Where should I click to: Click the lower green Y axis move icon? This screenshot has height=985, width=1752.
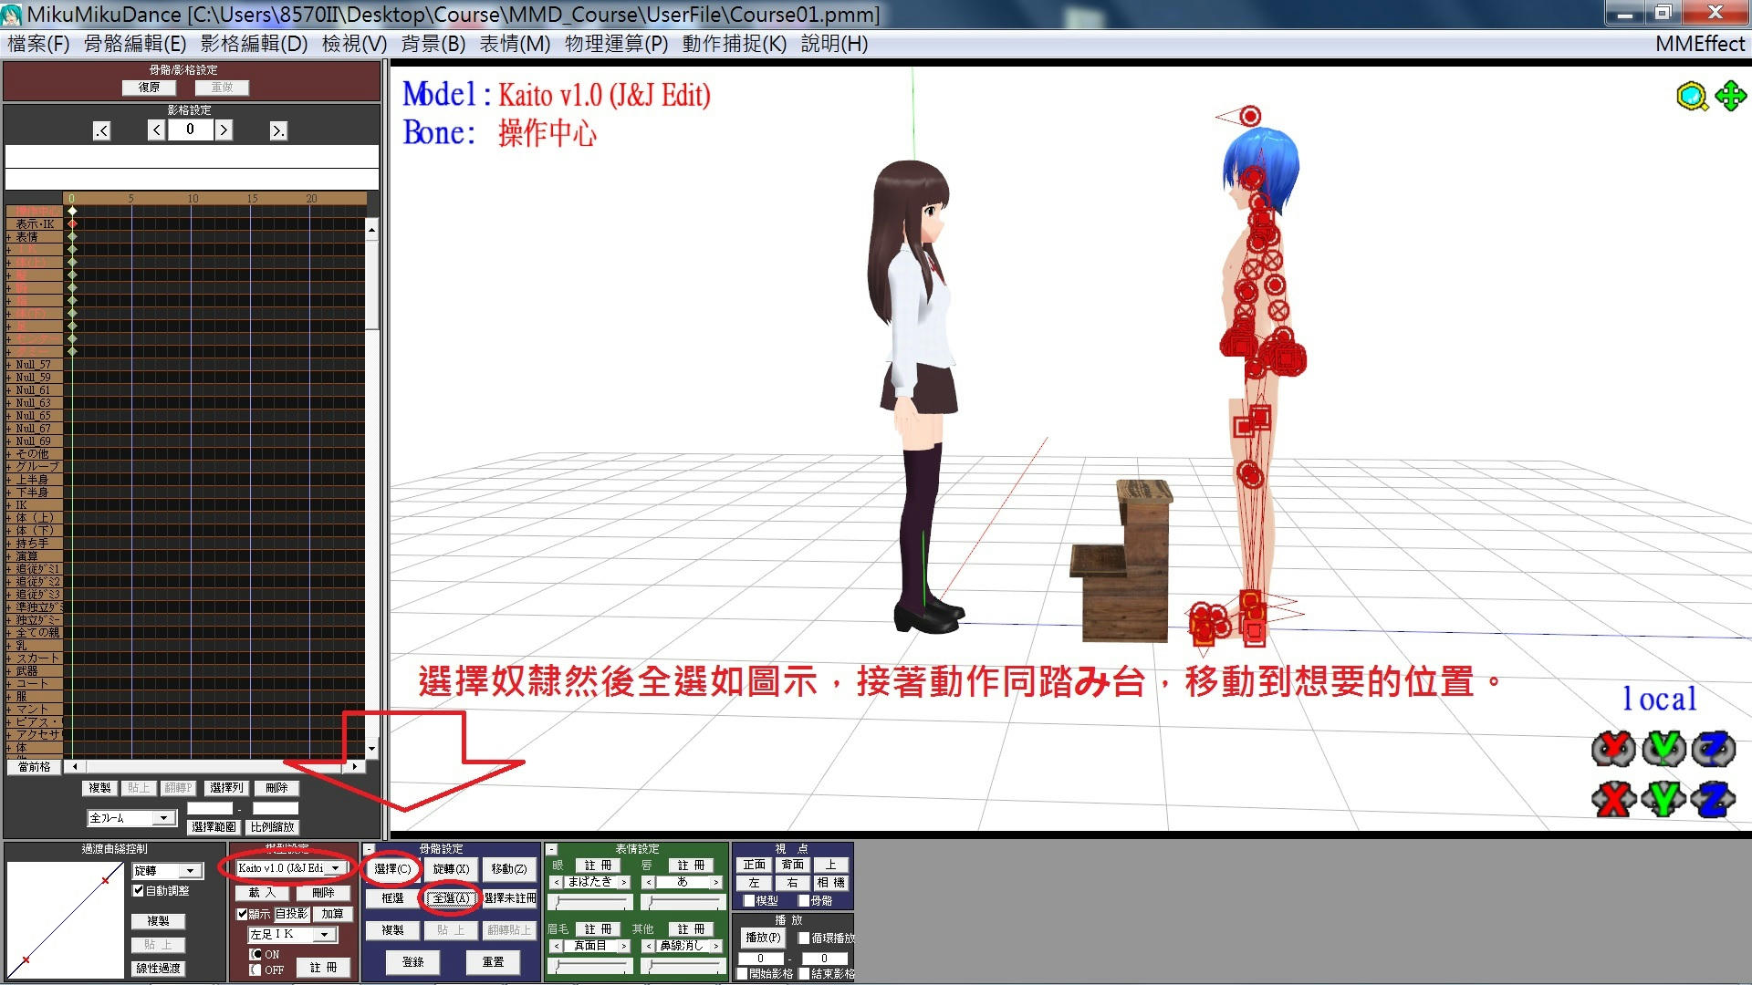coord(1663,800)
